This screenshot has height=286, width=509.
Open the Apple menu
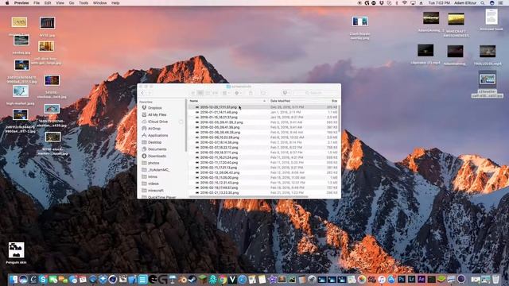tap(7, 3)
